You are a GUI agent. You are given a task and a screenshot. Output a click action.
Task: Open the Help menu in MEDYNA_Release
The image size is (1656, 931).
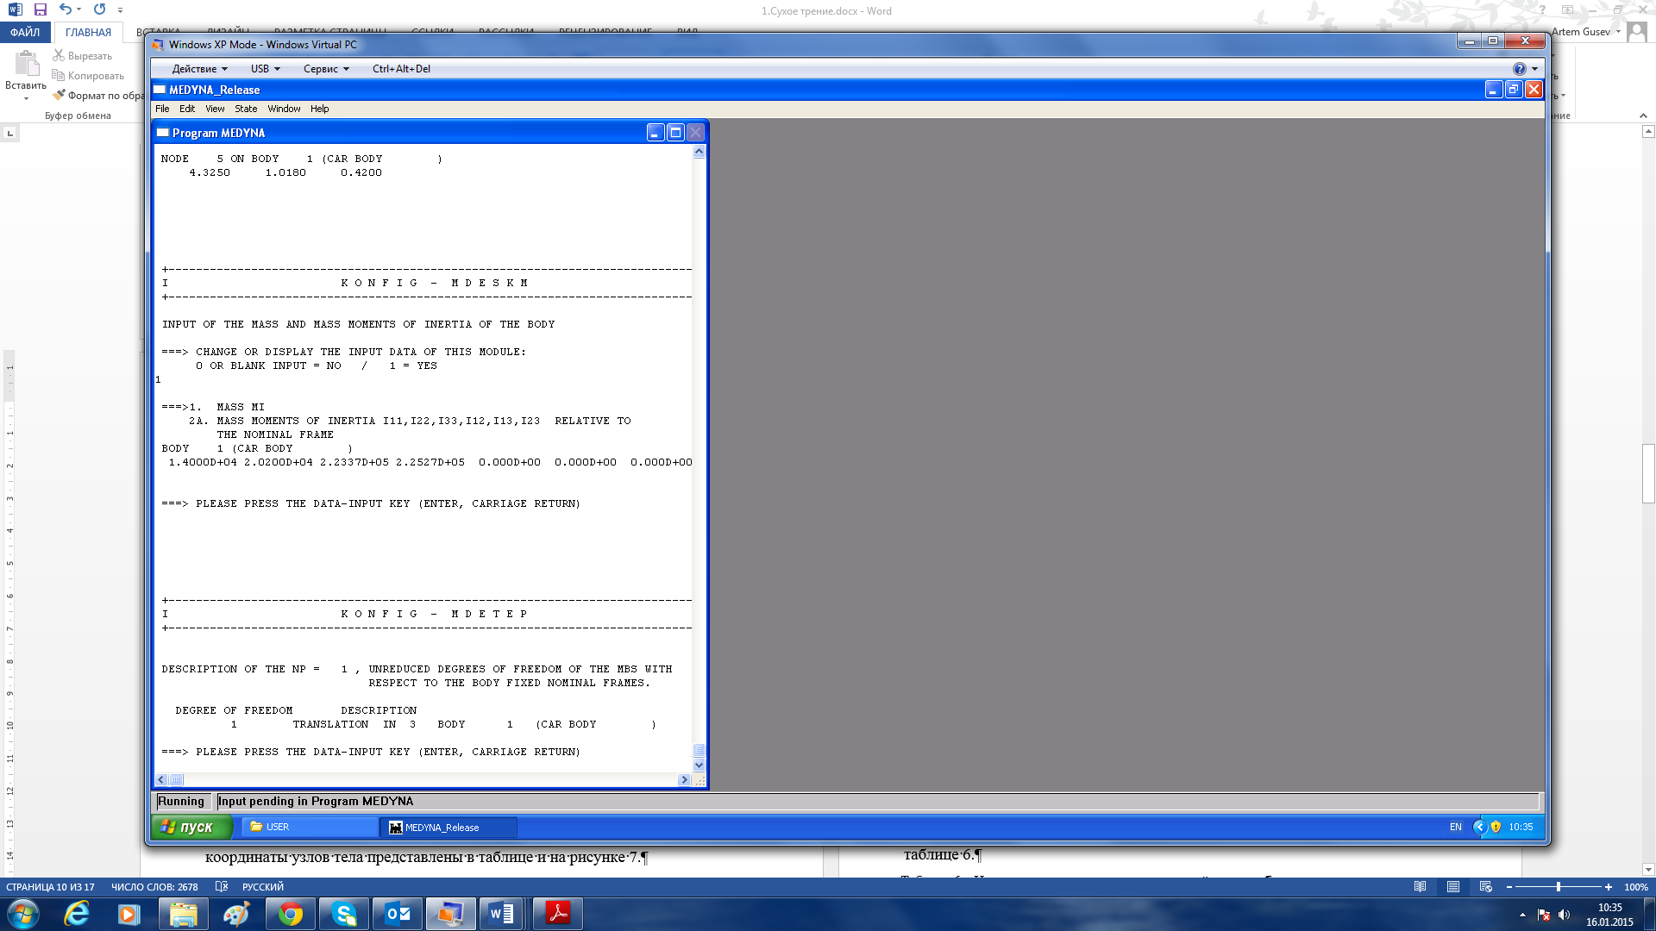click(x=320, y=109)
